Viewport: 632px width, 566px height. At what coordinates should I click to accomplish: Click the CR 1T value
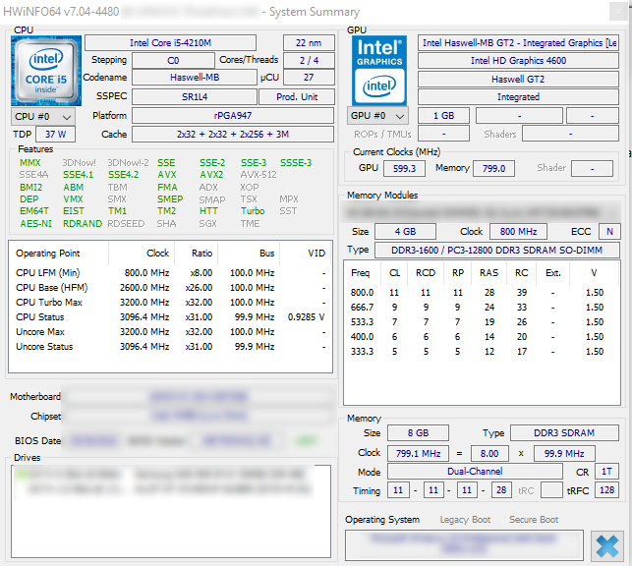coord(607,472)
